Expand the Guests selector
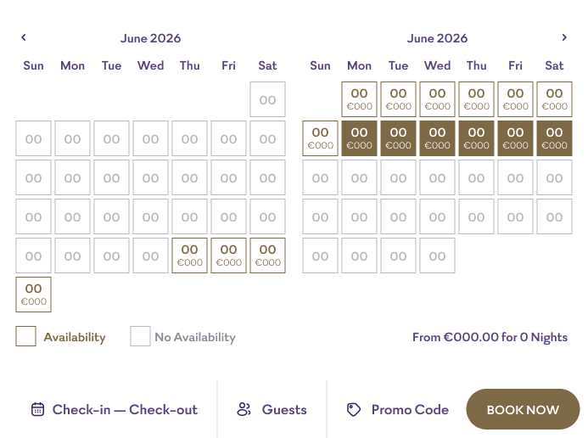588x438 pixels. click(x=272, y=409)
